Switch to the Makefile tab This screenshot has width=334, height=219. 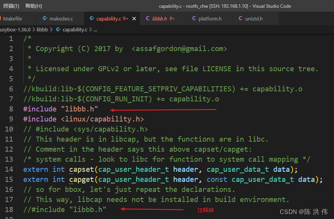click(x=13, y=19)
